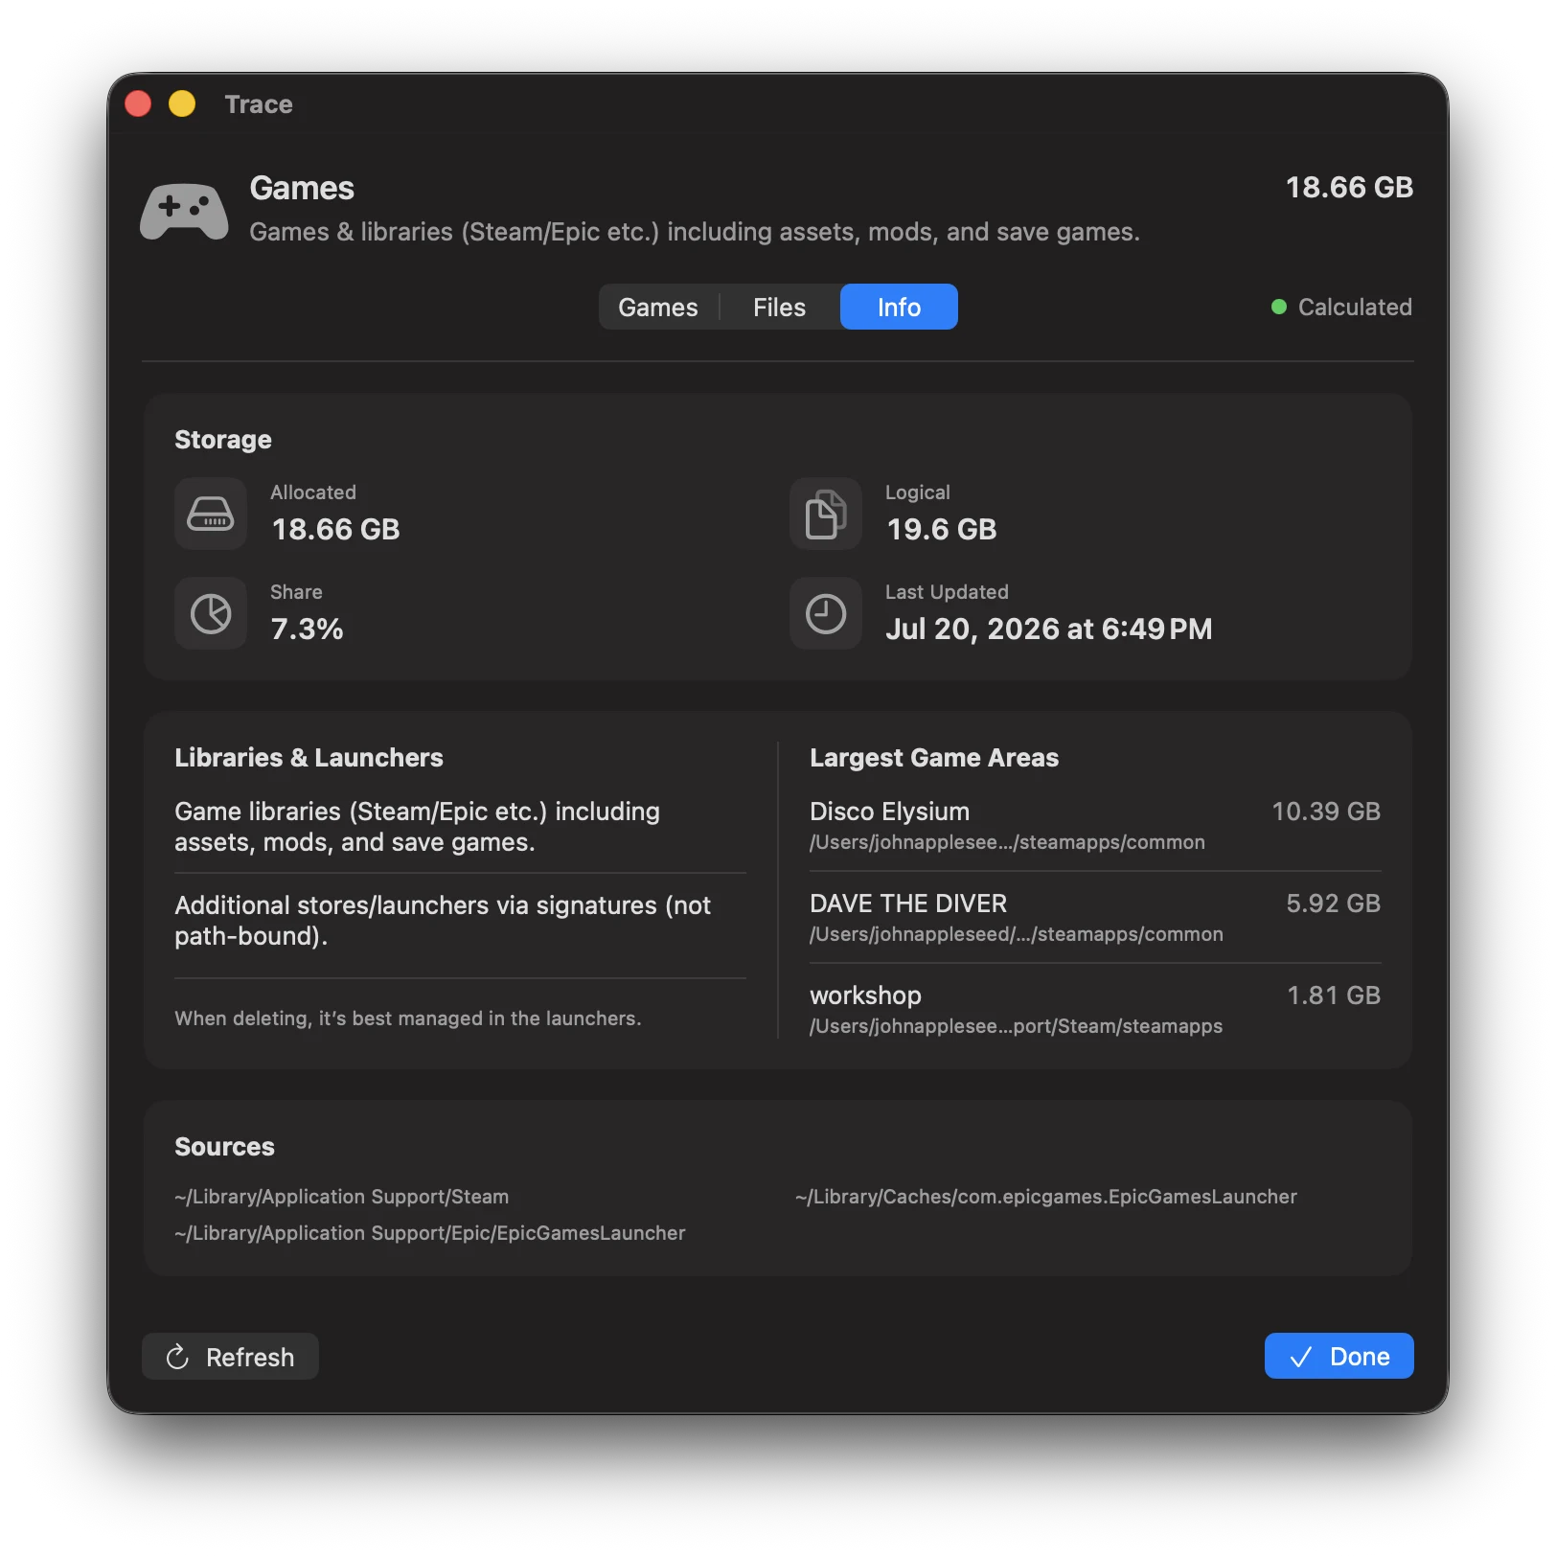Click the Epic/EpicGamesLauncher source path

click(x=430, y=1233)
